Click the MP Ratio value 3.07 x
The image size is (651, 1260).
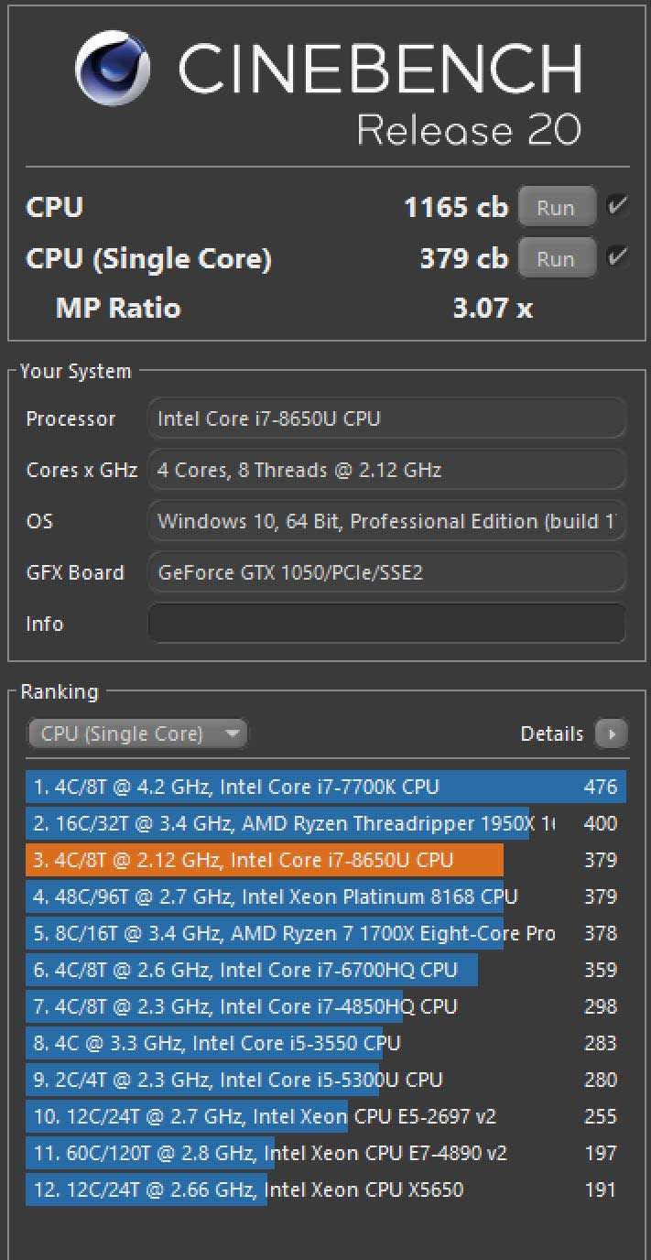coord(493,308)
